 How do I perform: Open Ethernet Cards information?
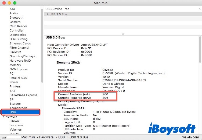pyautogui.click(x=20, y=43)
